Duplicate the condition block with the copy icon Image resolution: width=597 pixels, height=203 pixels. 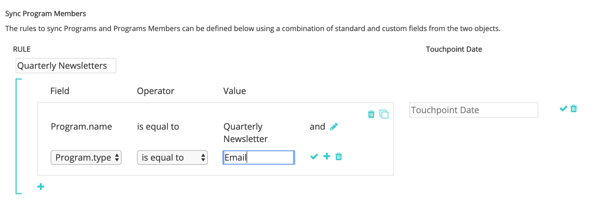coord(384,114)
